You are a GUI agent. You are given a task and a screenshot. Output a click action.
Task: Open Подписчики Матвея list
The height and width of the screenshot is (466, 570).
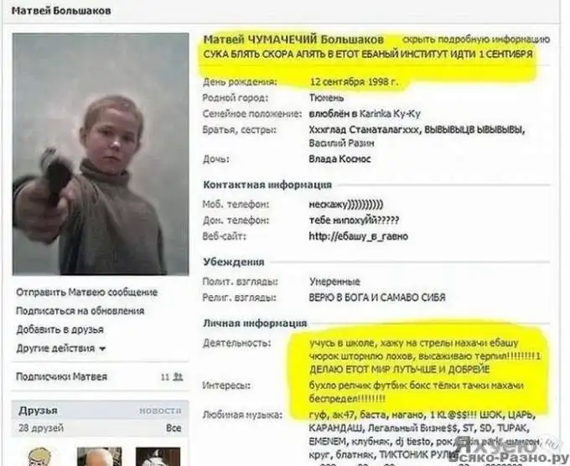[61, 376]
